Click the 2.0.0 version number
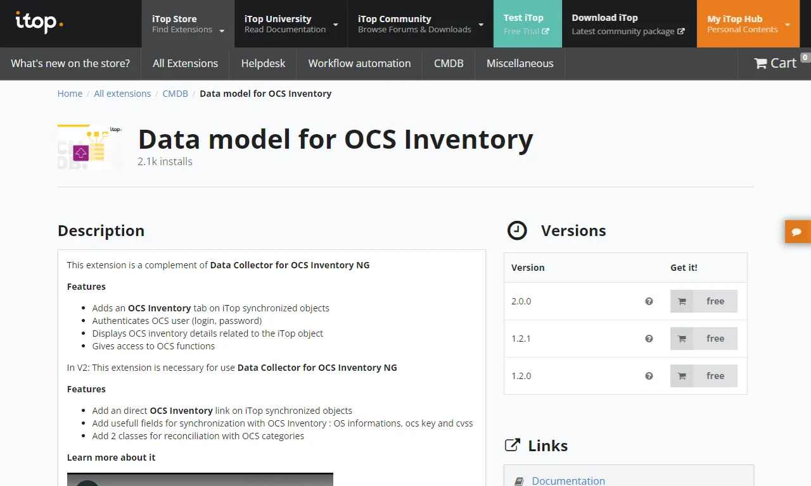Image resolution: width=811 pixels, height=486 pixels. (521, 301)
